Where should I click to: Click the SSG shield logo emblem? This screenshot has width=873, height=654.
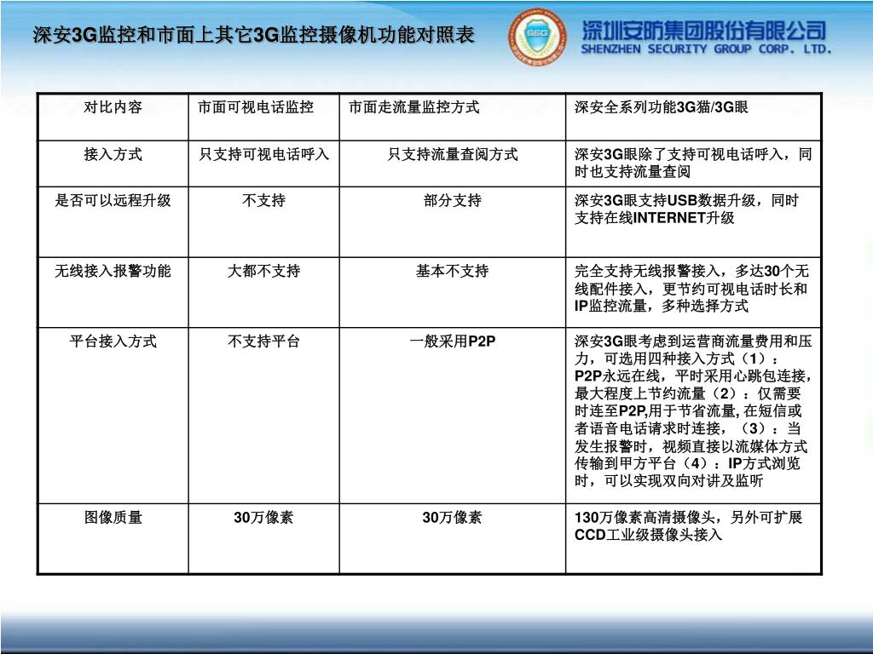(x=537, y=36)
